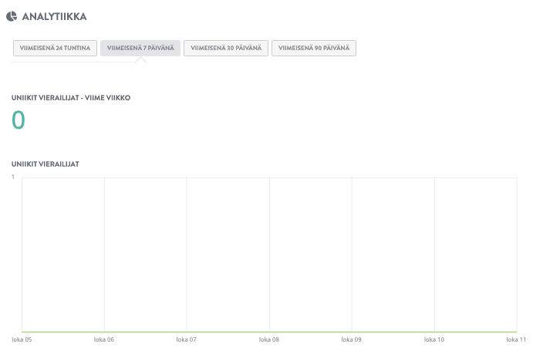Viewport: 533px width, 354px height.
Task: Click the 'loka 07' axis label
Action: [186, 339]
